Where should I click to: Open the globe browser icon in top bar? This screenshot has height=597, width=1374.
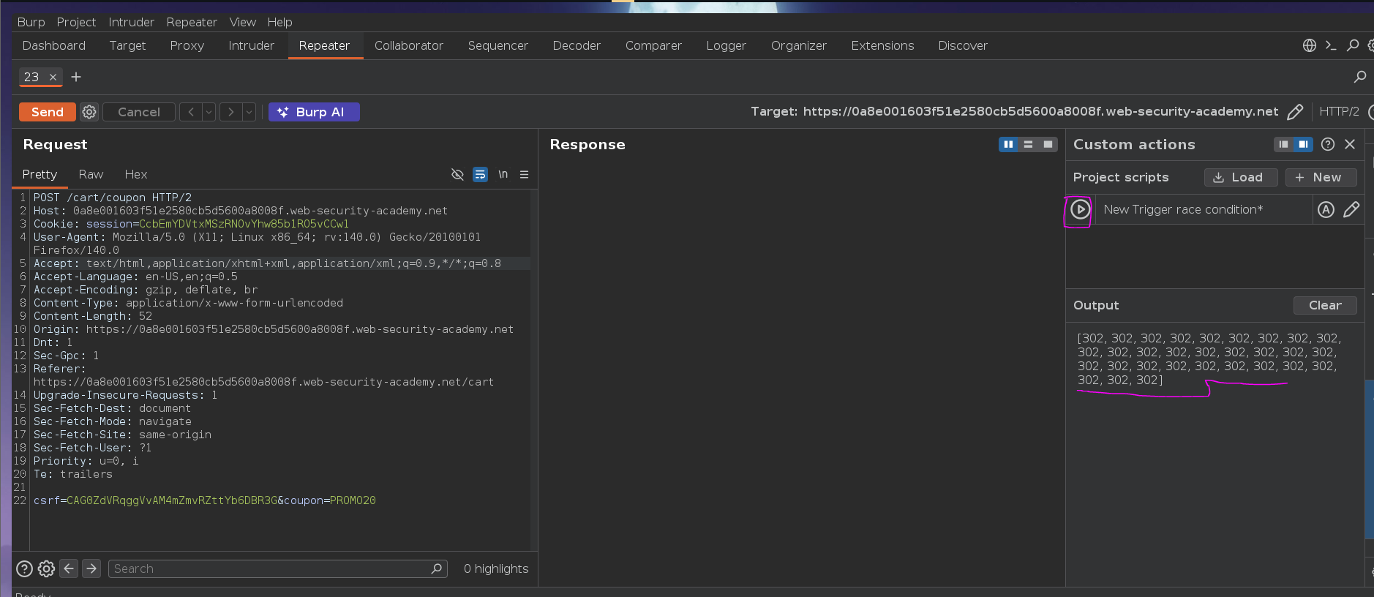click(x=1310, y=45)
